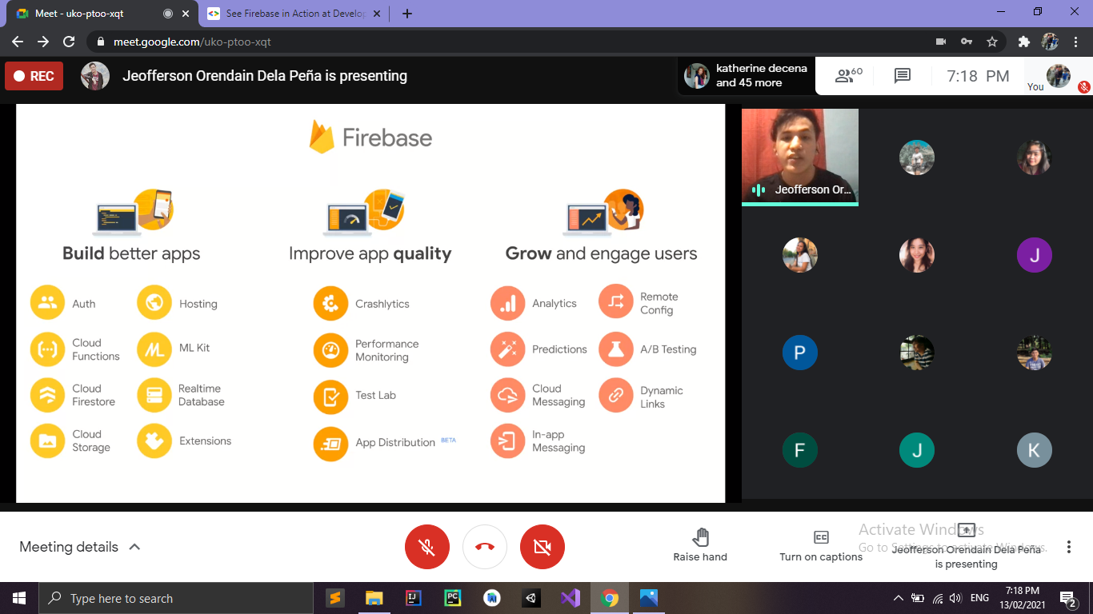
Task: Click the Cloud Firestore icon
Action: point(47,395)
